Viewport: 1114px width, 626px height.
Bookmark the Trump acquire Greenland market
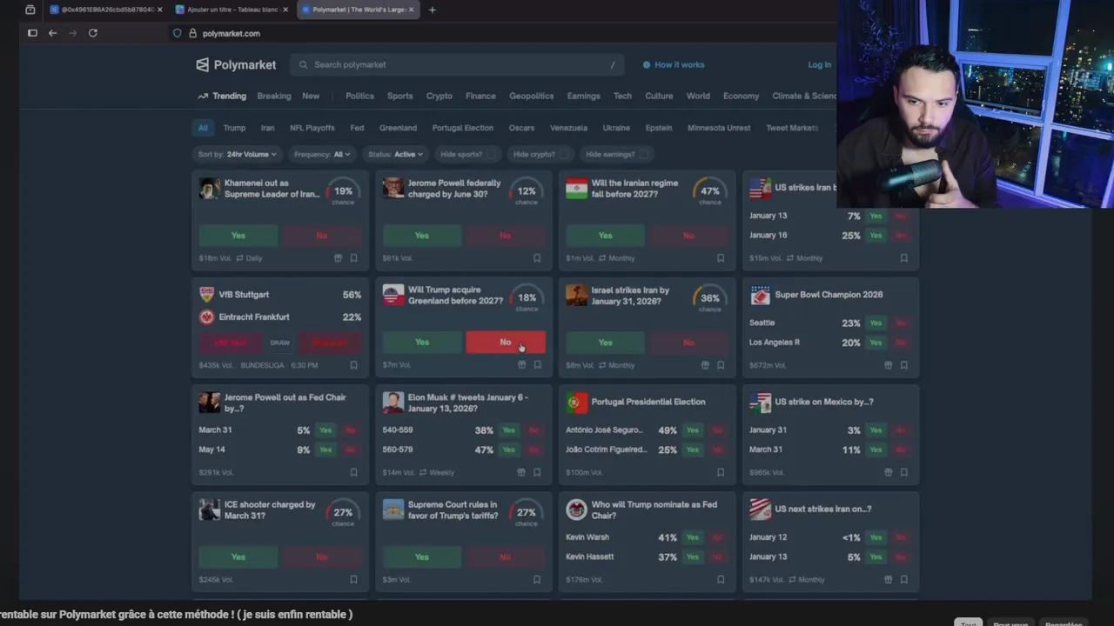[x=537, y=365]
